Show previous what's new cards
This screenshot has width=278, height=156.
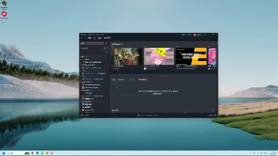[x=209, y=44]
